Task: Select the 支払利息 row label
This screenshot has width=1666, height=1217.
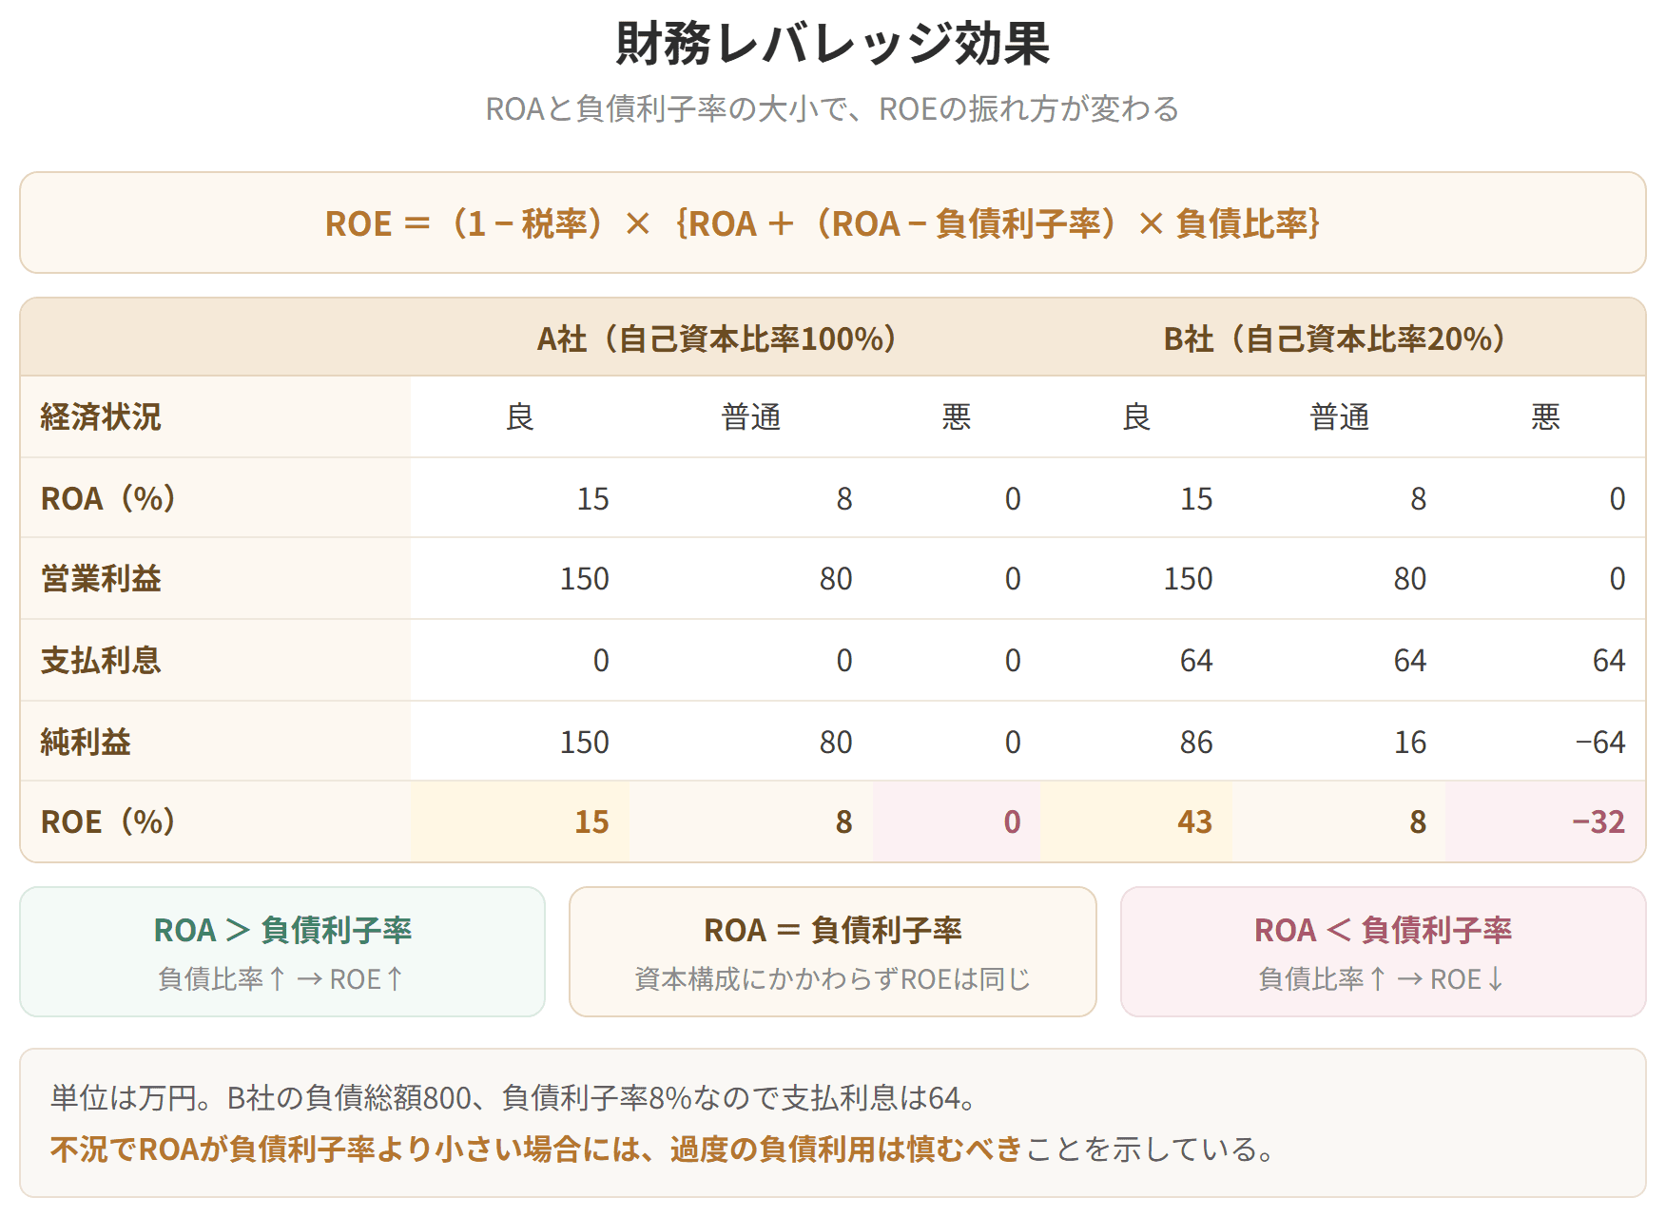Action: pyautogui.click(x=101, y=660)
